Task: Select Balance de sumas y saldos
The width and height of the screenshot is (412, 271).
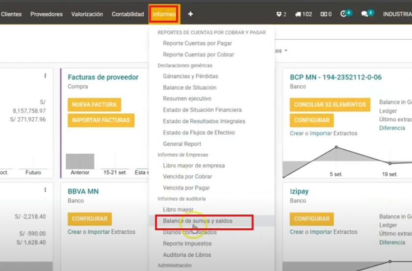Action: [198, 221]
